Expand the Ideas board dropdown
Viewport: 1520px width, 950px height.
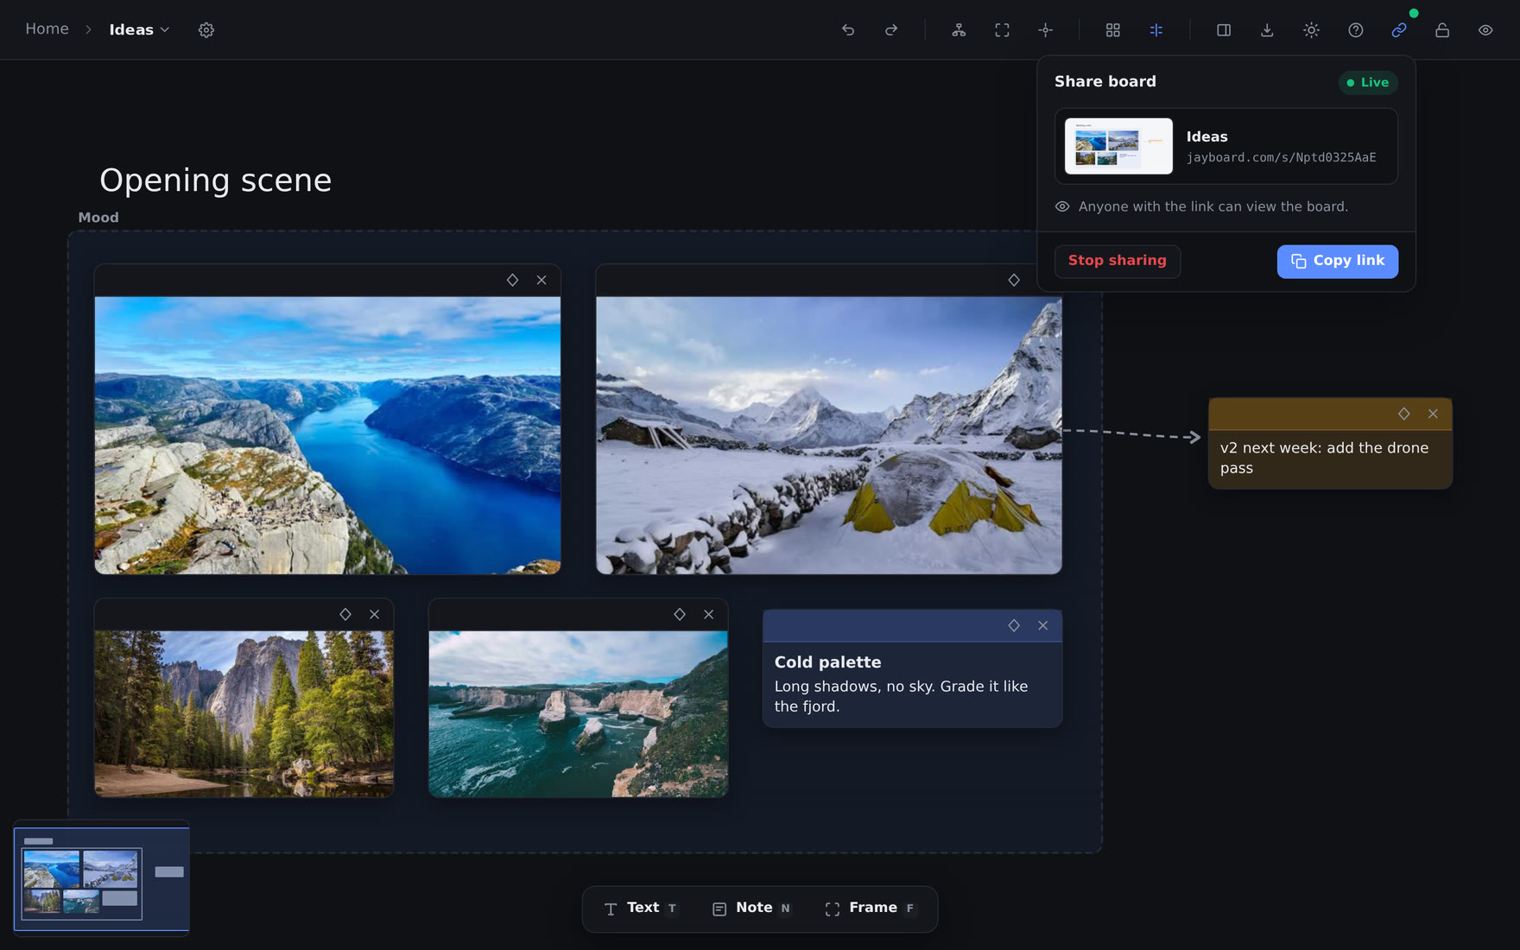pos(139,29)
